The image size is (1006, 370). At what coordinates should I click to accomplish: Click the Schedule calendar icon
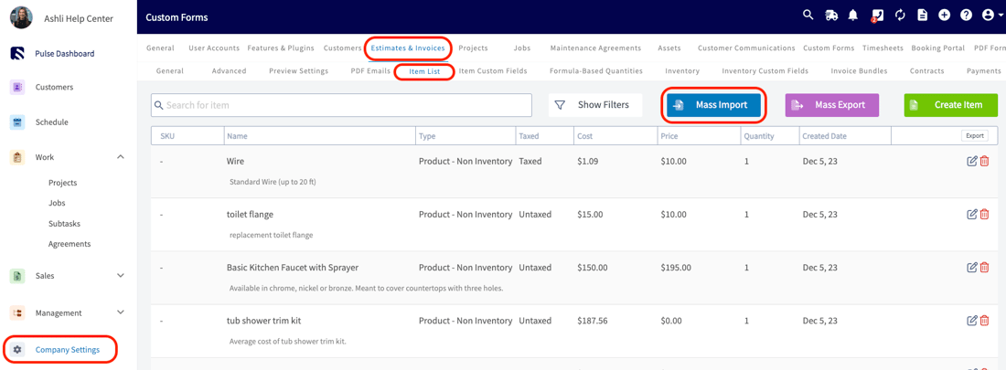pyautogui.click(x=18, y=122)
